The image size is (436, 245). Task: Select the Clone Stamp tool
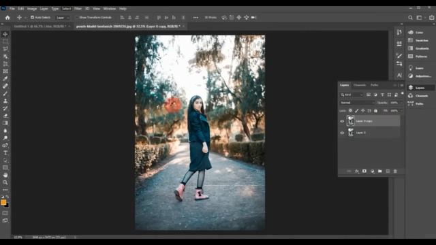[5, 101]
